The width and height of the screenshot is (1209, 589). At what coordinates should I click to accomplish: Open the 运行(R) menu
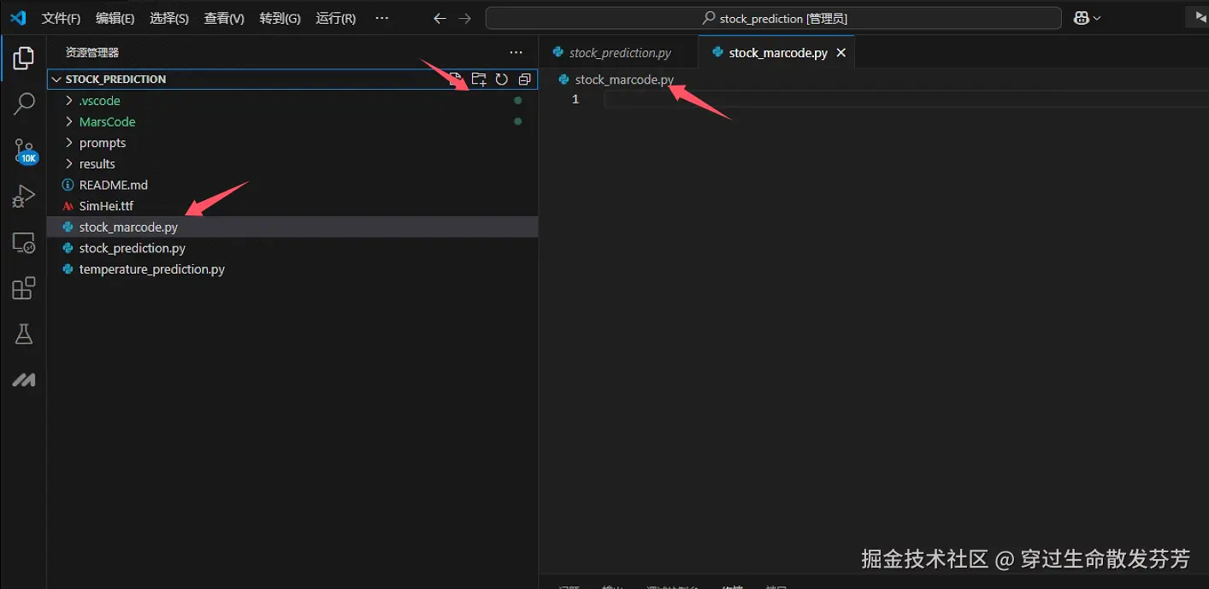(336, 18)
